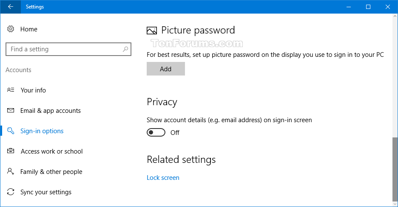Image resolution: width=398 pixels, height=207 pixels.
Task: Click the vertical scrollbar thumb
Action: (395, 169)
